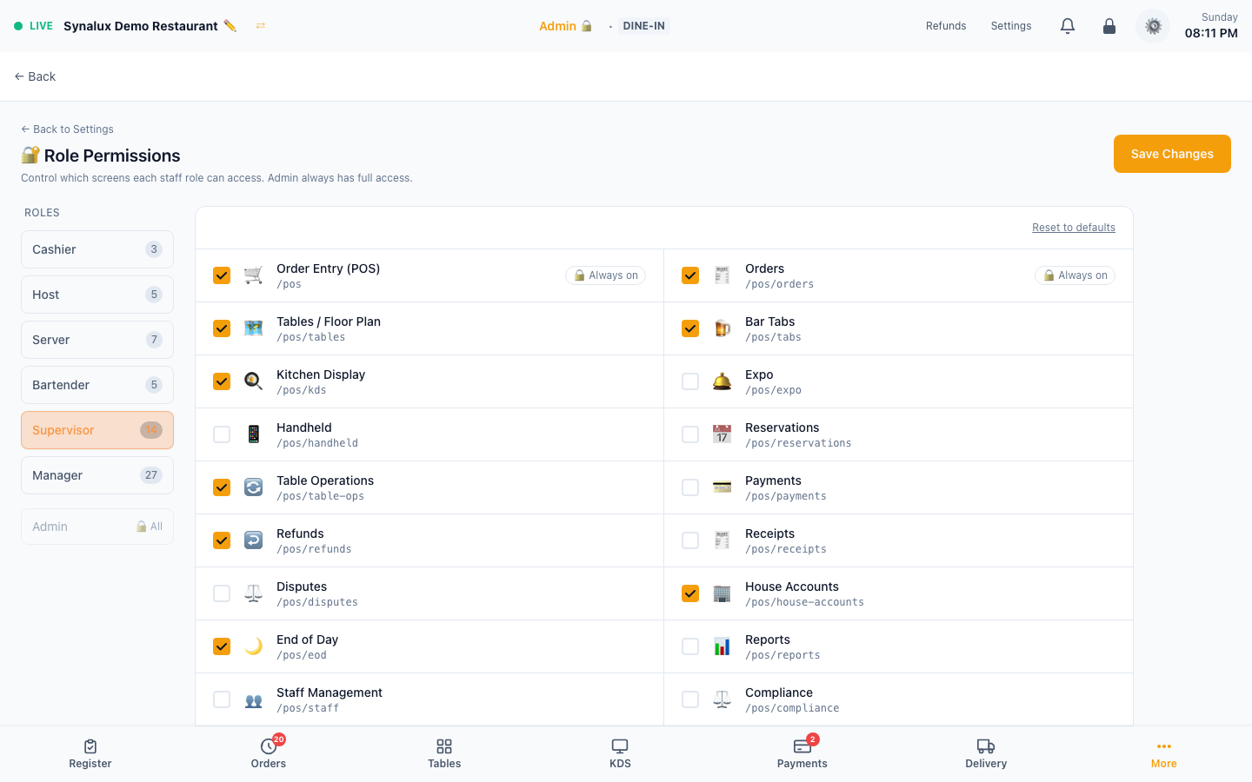
Task: Uncheck the House Accounts permission
Action: pos(690,593)
